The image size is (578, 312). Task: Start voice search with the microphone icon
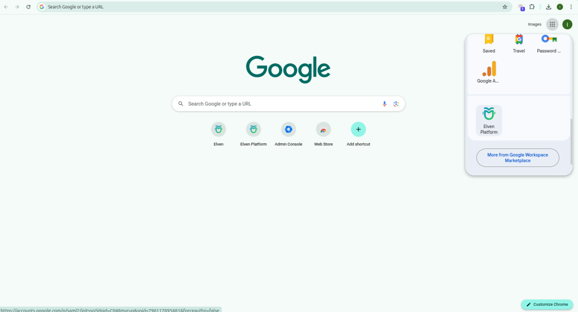(x=384, y=104)
